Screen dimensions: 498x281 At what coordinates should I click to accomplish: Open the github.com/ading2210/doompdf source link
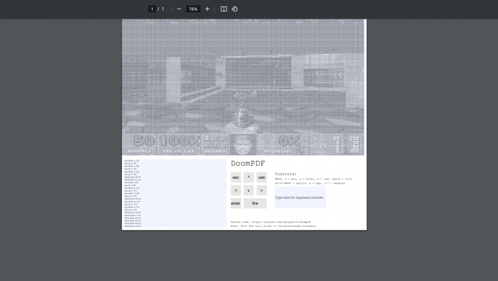click(x=281, y=222)
